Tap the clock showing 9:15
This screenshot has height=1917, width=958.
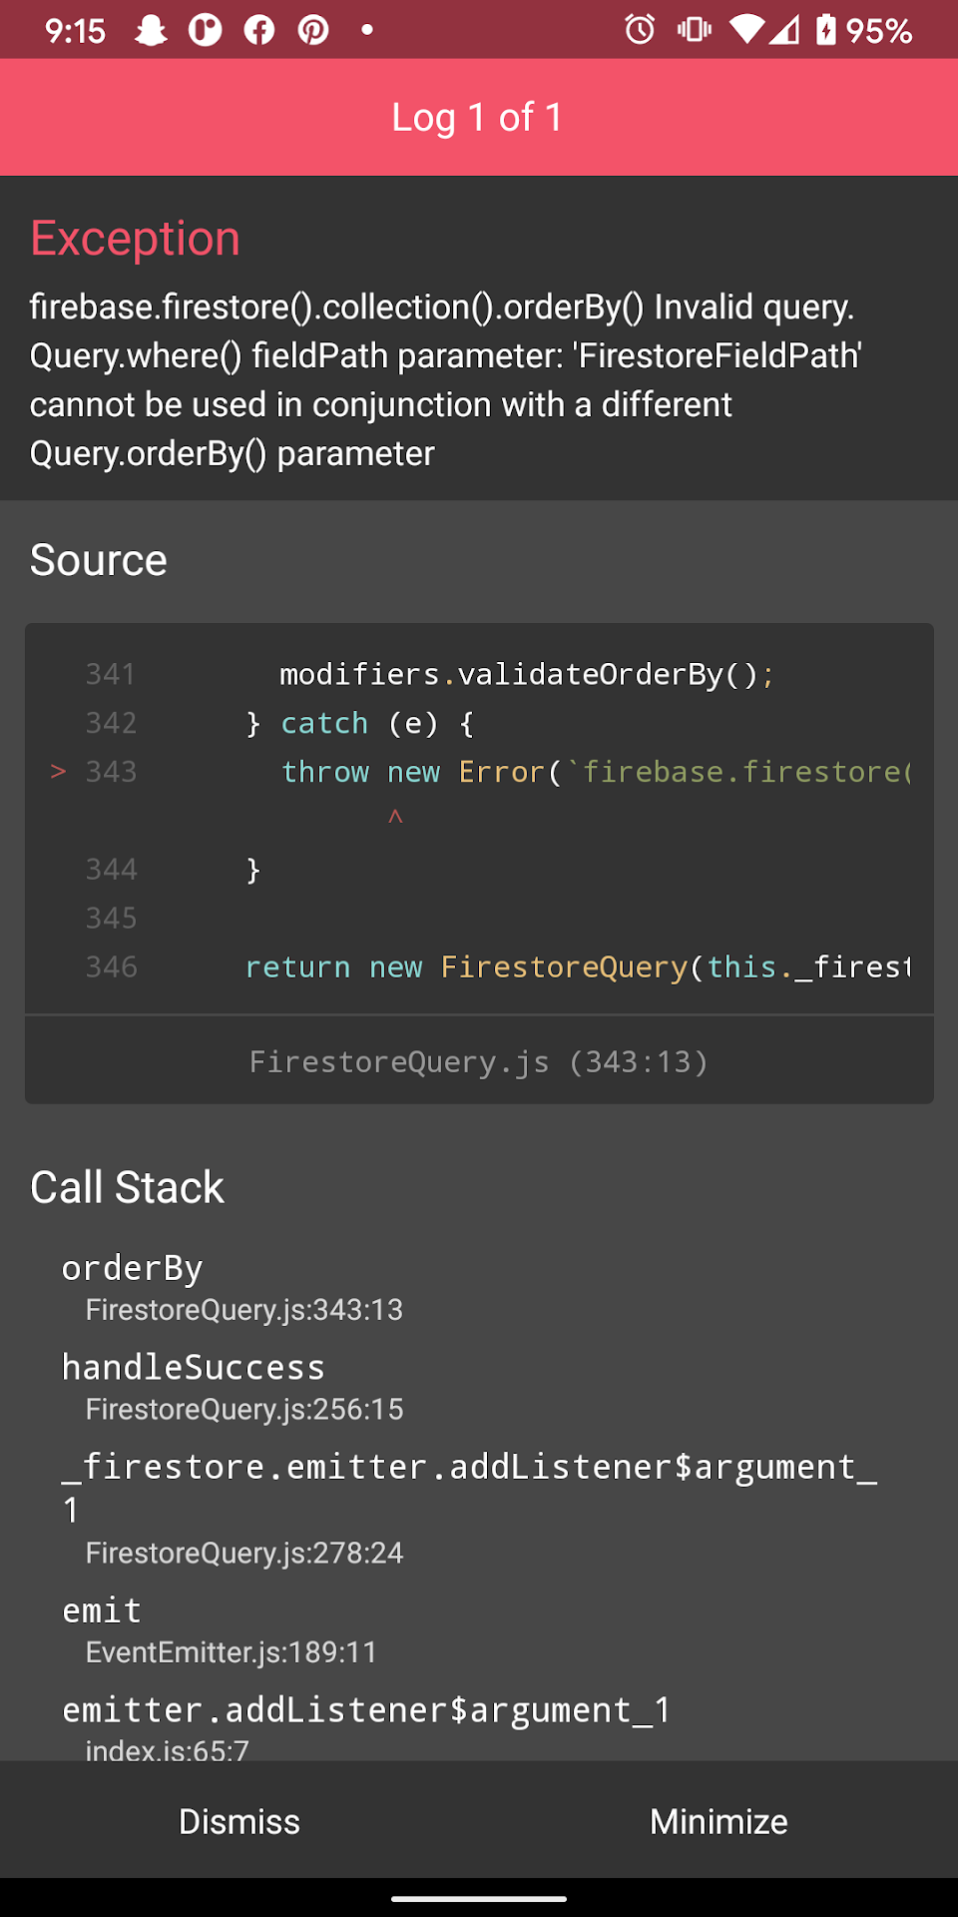75,30
